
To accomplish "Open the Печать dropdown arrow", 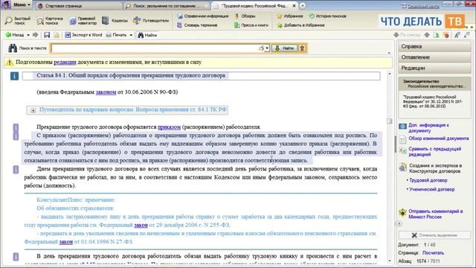I will (x=131, y=35).
